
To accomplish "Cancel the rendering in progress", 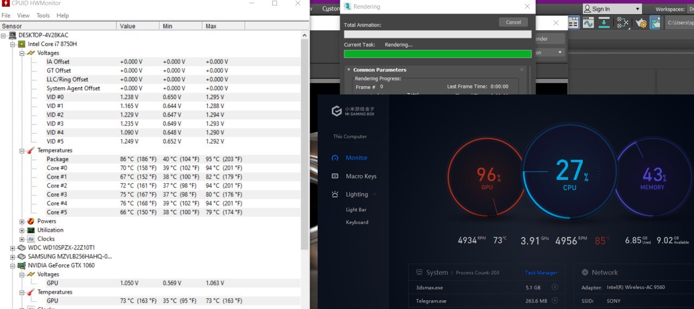I will 513,22.
